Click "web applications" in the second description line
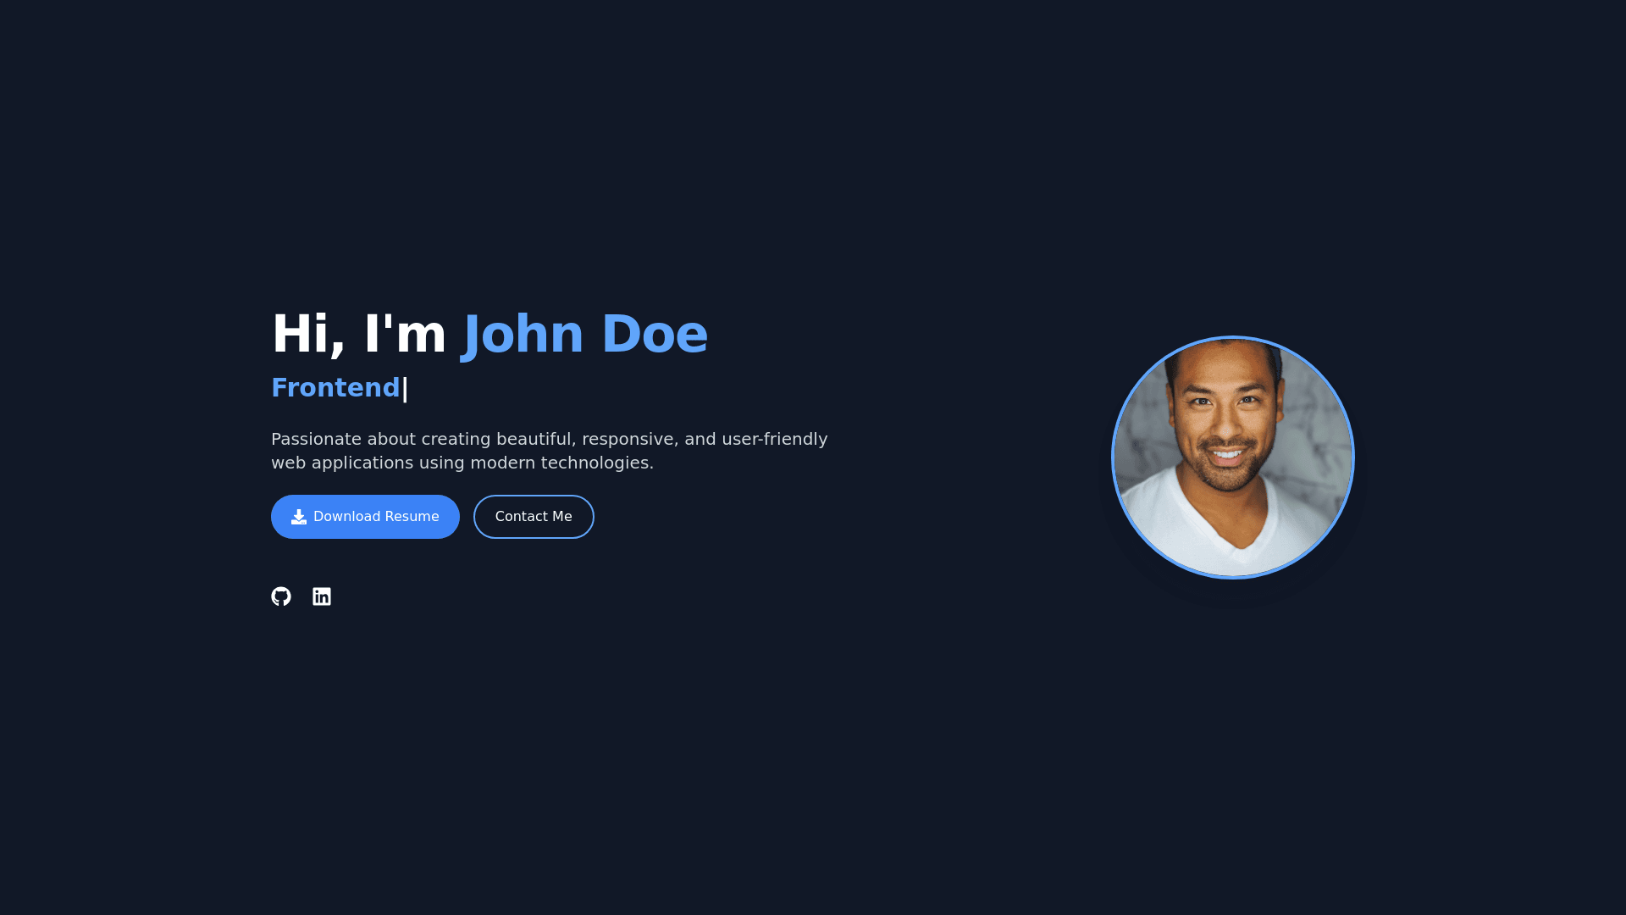1626x915 pixels. (342, 463)
